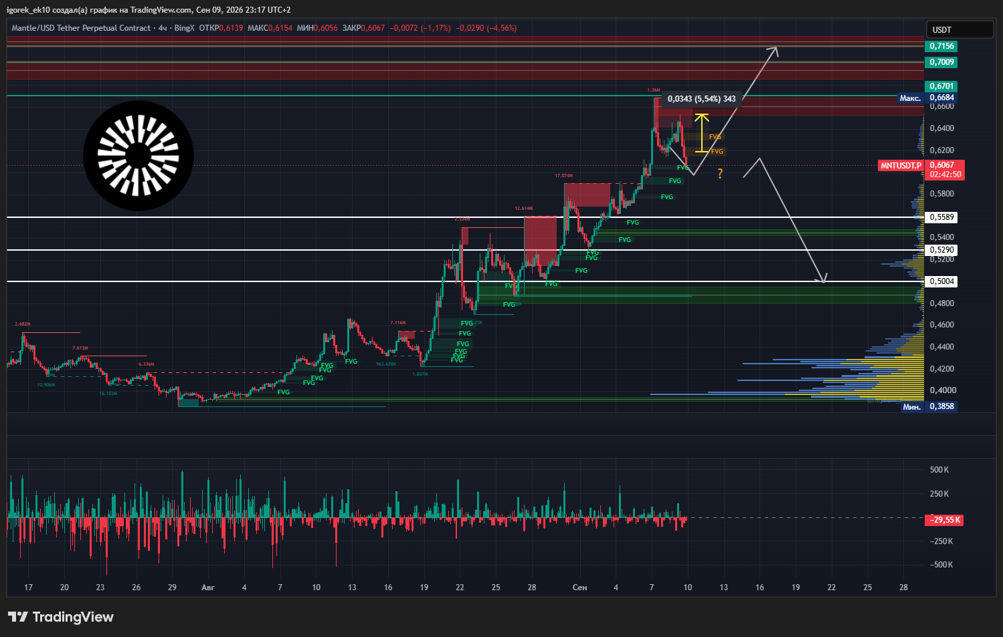Click the 500K volume axis tick
The image size is (1003, 637).
pos(939,470)
